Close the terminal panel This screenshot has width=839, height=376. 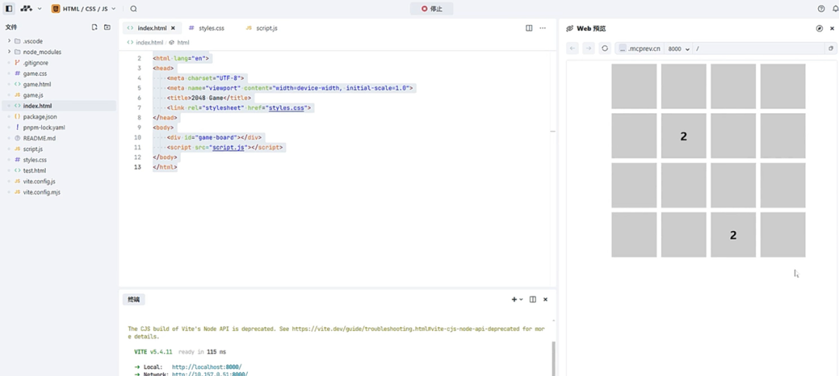click(545, 299)
